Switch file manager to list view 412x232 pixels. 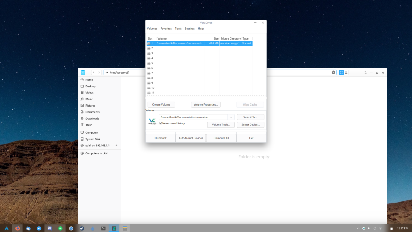click(346, 73)
